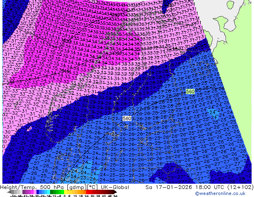Click the dark brown right arrow legend end
254x197 pixels.
(x=115, y=192)
